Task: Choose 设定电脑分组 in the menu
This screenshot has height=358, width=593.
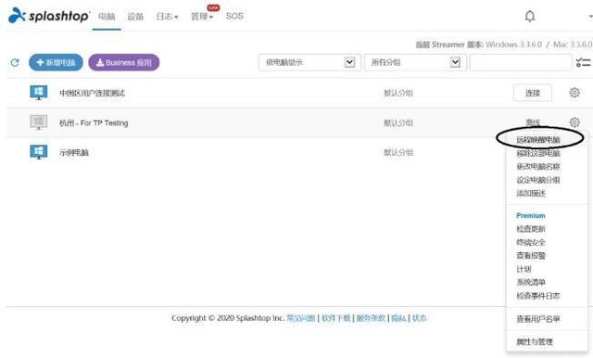Action: point(538,180)
